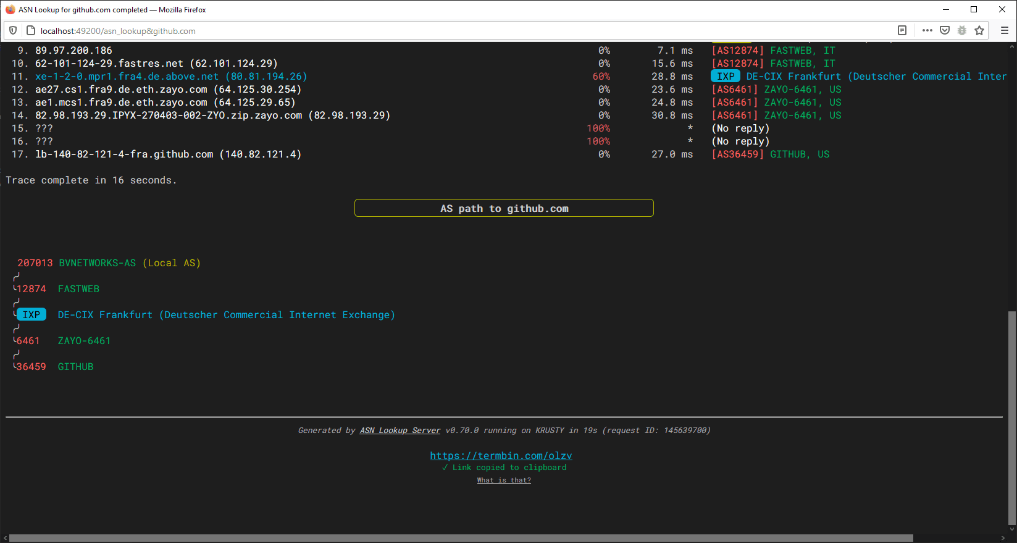Click the 27.0 ms latency value
Viewport: 1017px width, 543px height.
pyautogui.click(x=672, y=154)
